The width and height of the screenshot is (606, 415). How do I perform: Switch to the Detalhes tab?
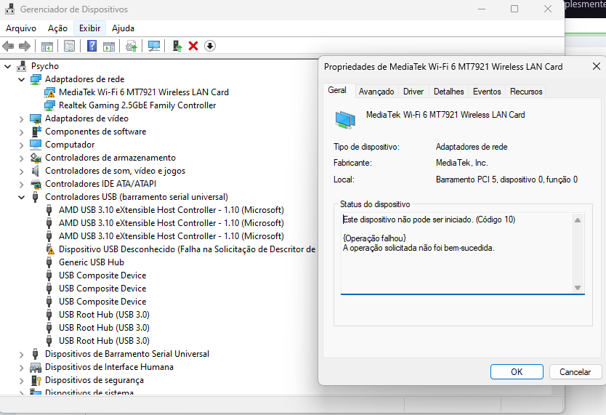(449, 92)
